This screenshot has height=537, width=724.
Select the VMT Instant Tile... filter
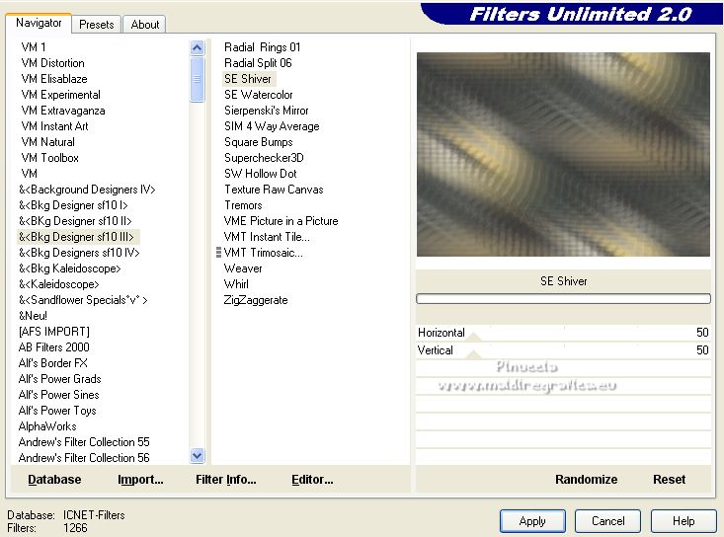click(267, 237)
